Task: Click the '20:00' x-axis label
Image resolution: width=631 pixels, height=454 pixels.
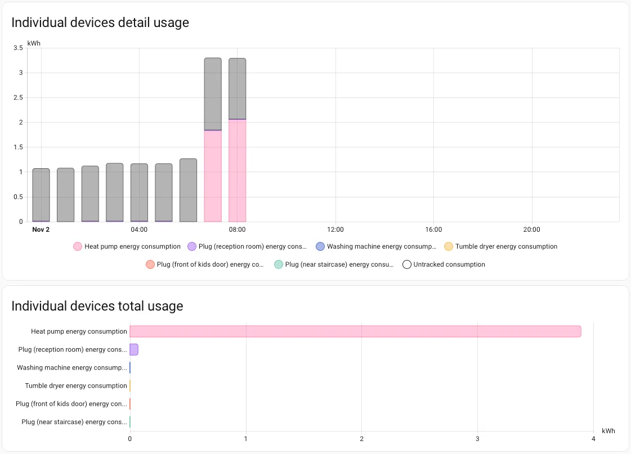Action: pyautogui.click(x=531, y=230)
